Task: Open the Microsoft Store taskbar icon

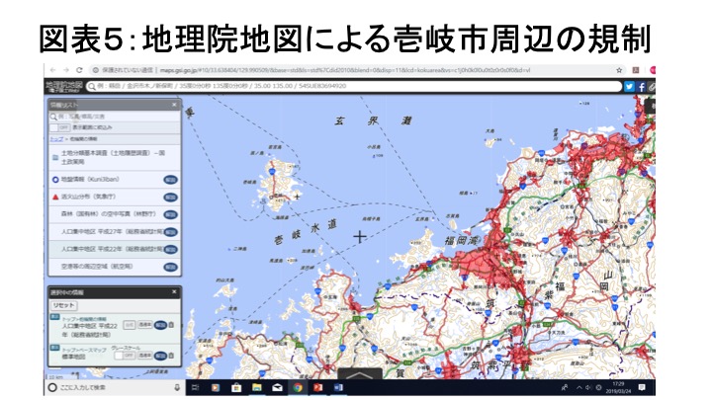Action: pyautogui.click(x=236, y=388)
